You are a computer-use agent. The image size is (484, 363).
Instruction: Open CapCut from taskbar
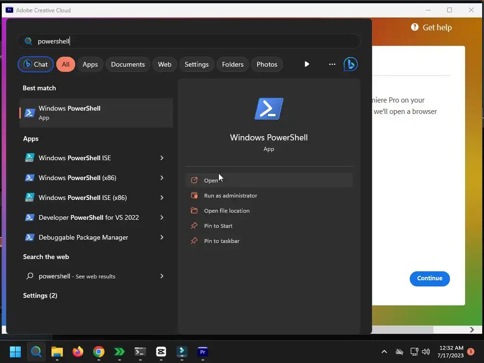point(161,352)
